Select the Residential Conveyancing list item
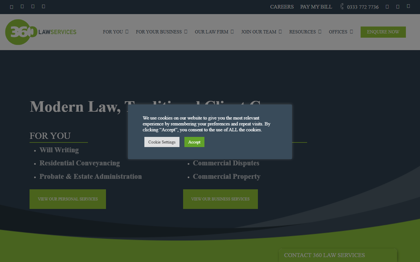The width and height of the screenshot is (420, 262). 80,163
